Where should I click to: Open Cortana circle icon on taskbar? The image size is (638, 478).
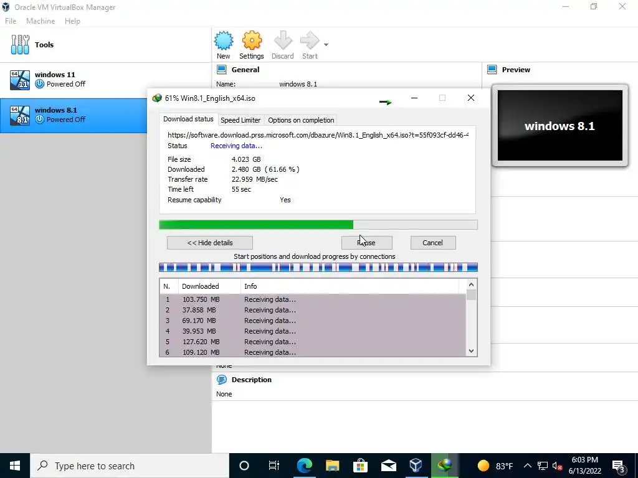(244, 466)
